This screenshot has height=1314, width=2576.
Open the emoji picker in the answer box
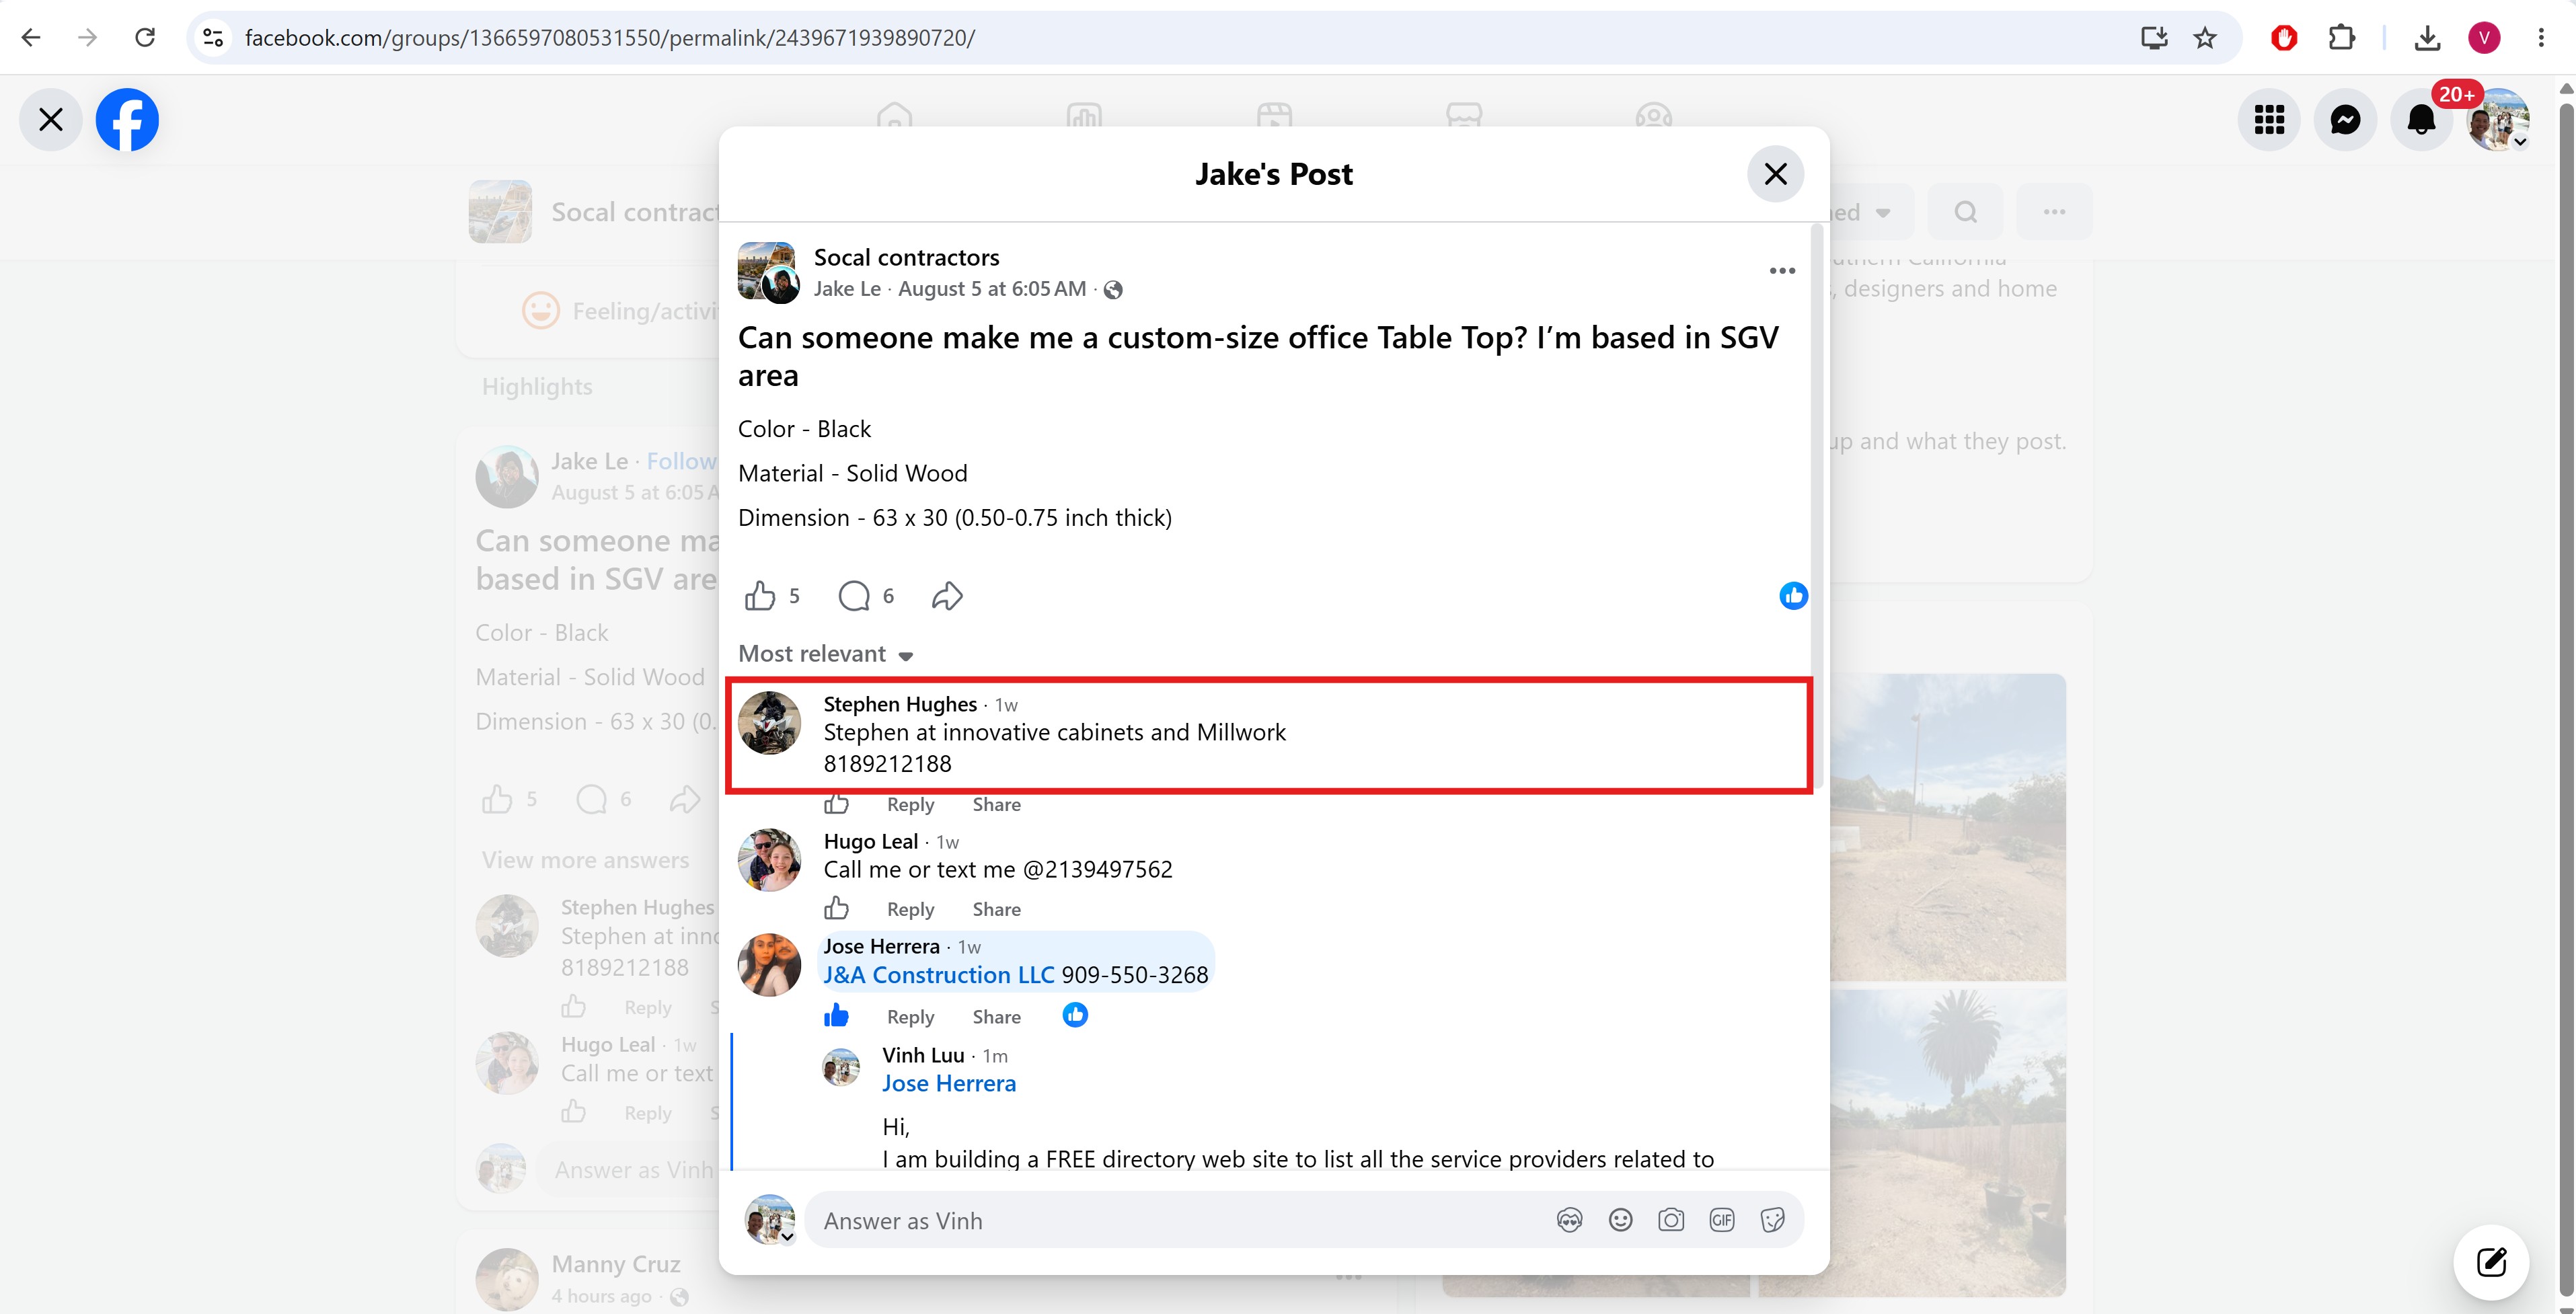click(1620, 1220)
